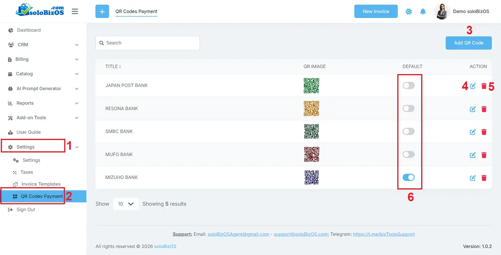The width and height of the screenshot is (501, 255).
Task: Expand the Reports menu chevron
Action: pos(77,103)
